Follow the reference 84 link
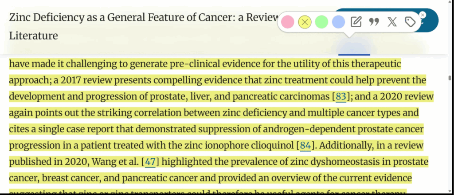 point(305,145)
